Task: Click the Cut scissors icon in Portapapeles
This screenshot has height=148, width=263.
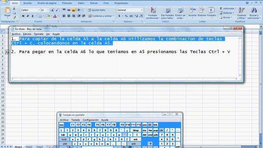Action: [14, 9]
